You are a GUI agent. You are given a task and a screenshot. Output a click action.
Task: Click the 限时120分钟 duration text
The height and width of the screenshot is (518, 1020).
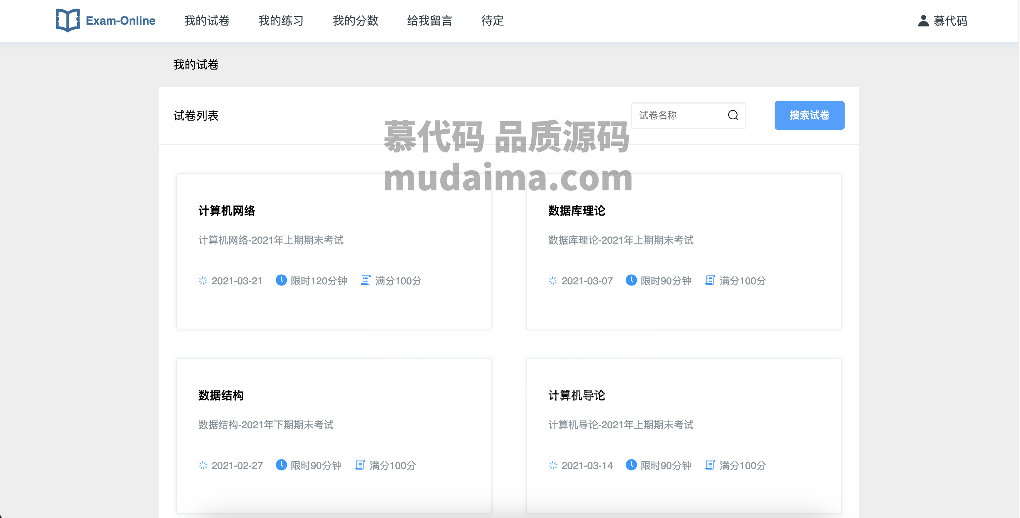(x=319, y=281)
